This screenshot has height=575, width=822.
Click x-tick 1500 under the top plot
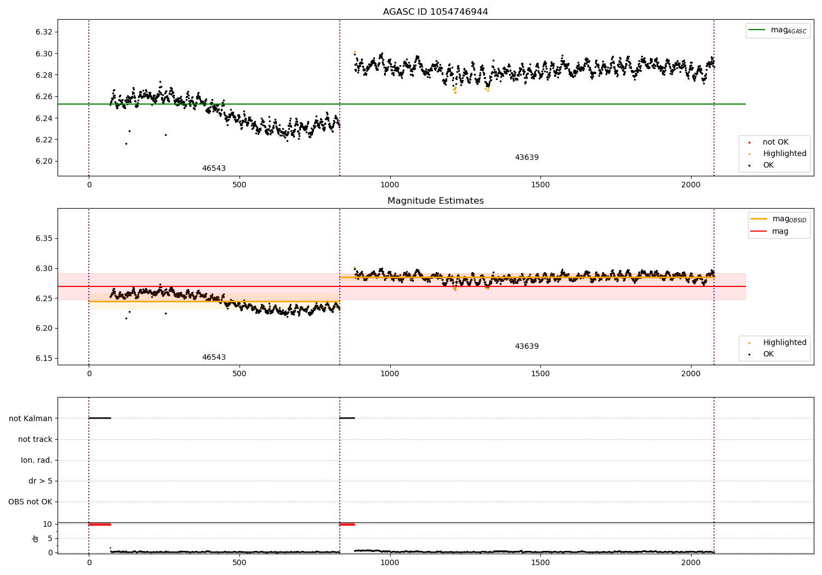[x=540, y=185]
